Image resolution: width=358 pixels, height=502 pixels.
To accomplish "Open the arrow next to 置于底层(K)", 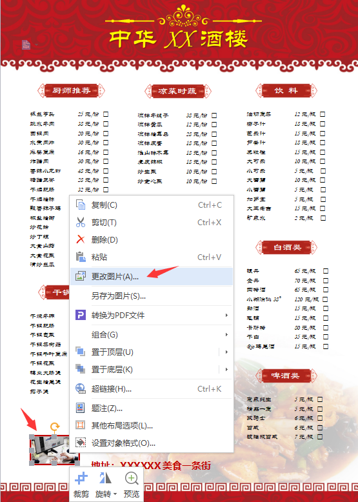I will [226, 370].
